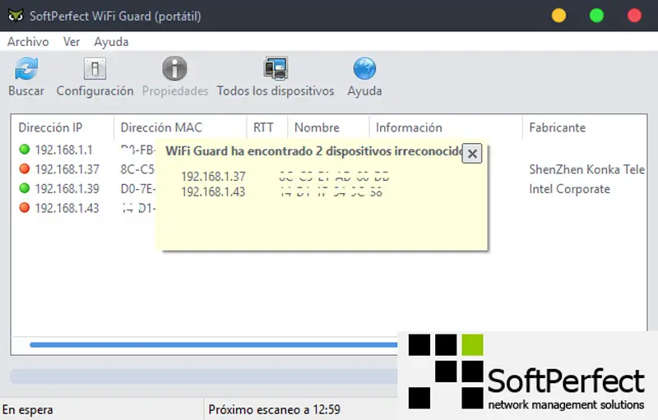Image resolution: width=658 pixels, height=420 pixels.
Task: Select green status dot for 192.168.1.39
Action: 25,188
